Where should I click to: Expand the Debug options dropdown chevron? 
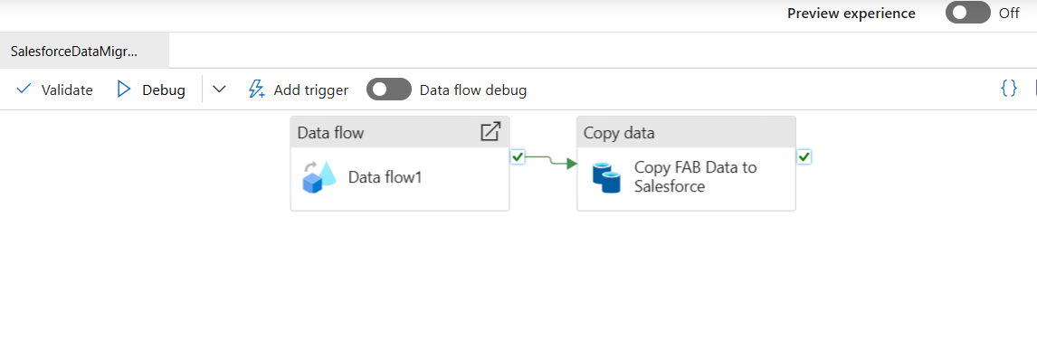(219, 90)
